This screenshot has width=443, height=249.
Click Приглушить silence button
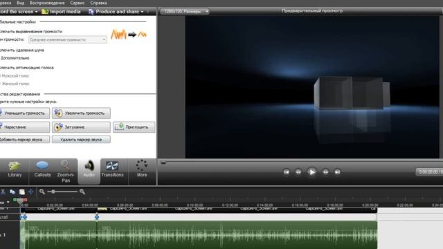[x=134, y=127]
